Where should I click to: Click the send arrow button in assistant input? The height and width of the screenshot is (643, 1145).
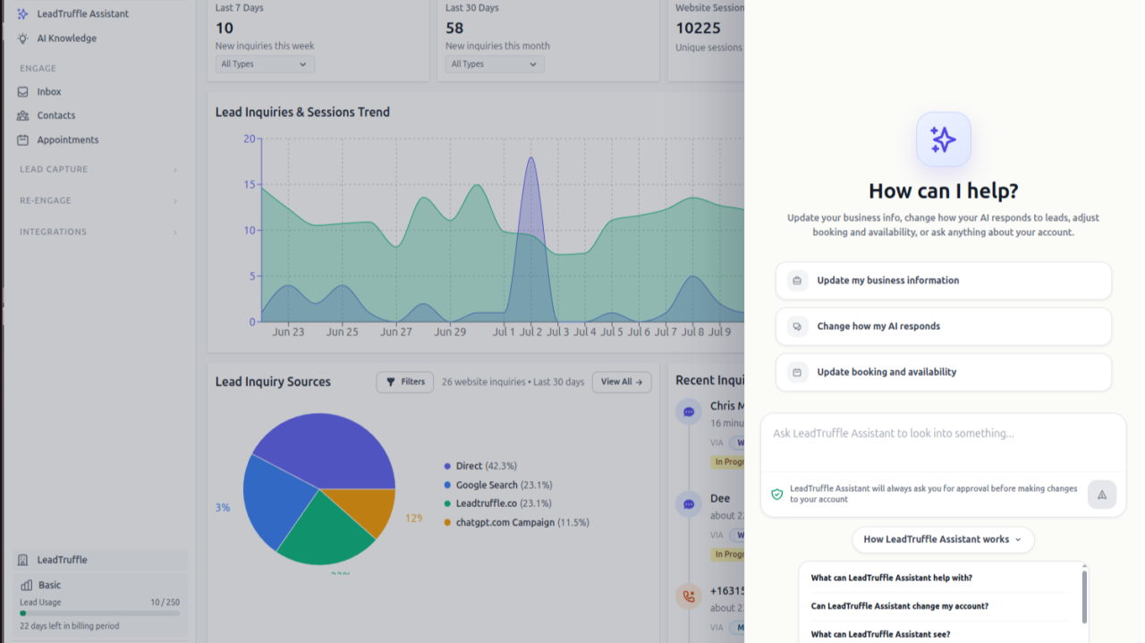(x=1102, y=495)
